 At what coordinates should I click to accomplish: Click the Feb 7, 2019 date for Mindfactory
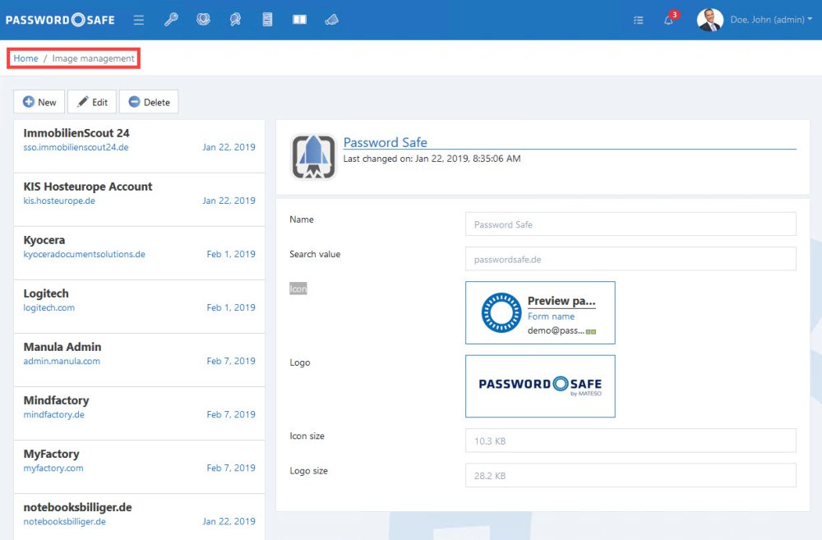click(231, 415)
